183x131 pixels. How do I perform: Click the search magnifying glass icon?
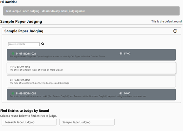(x=43, y=44)
